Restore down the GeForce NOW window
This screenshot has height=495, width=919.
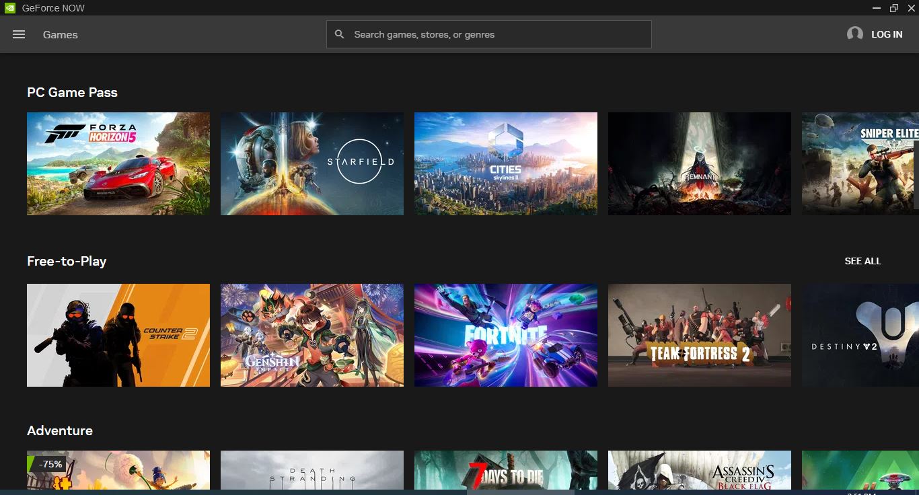[894, 8]
